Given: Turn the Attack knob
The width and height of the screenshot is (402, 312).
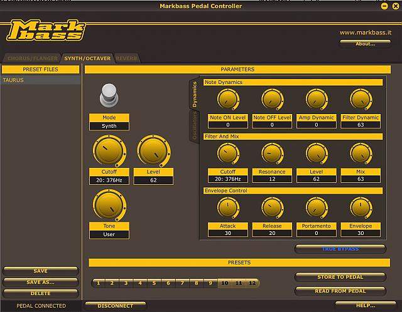Looking at the screenshot, I should 228,207.
